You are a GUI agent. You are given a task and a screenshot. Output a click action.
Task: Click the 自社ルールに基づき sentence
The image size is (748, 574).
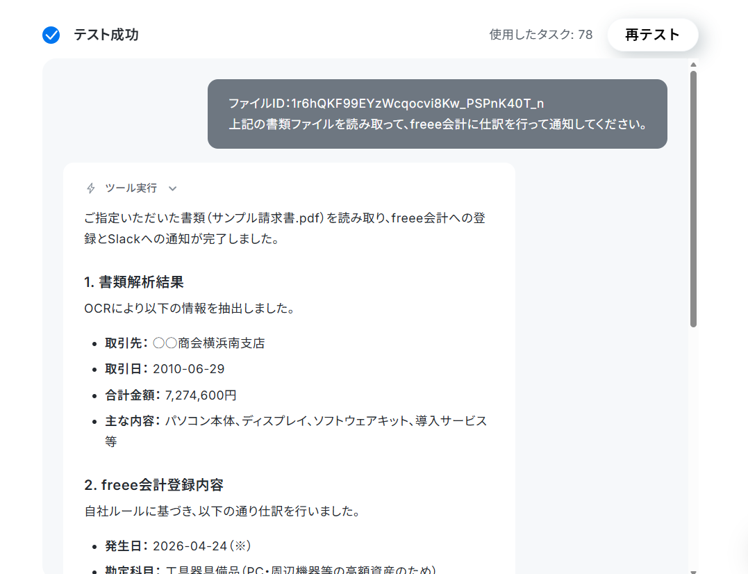tap(222, 511)
